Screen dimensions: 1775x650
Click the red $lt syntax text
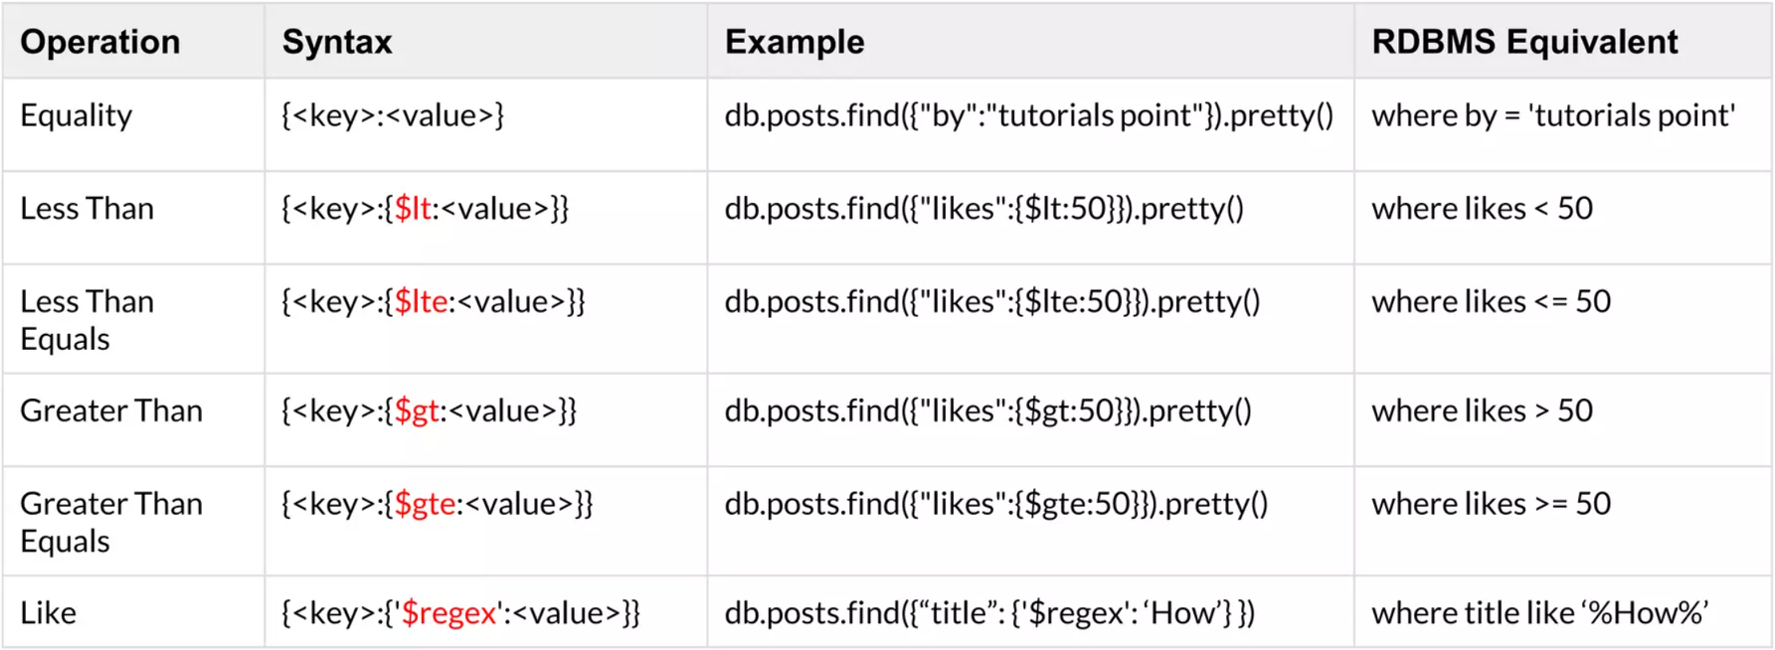coord(413,209)
